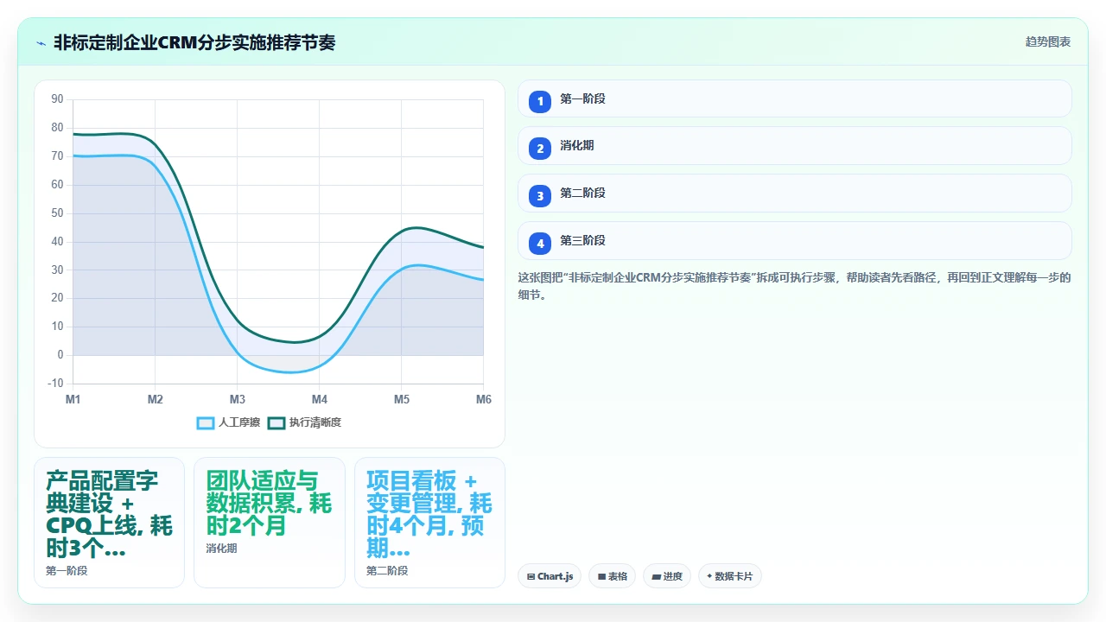Click the page title 非标定制企业CRM分步实施推荐节奏
Viewport: 1106px width, 622px height.
pyautogui.click(x=194, y=42)
